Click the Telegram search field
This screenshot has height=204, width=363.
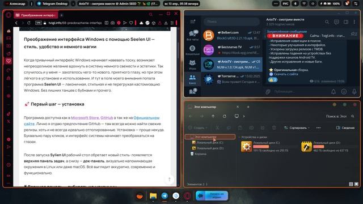coord(232,22)
